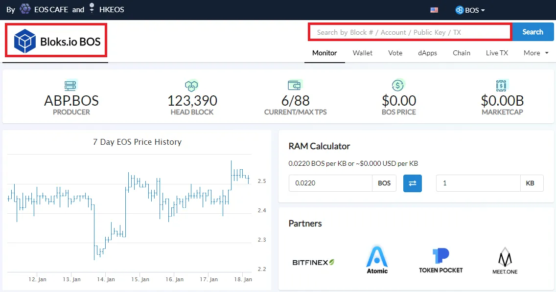Expand the BOS chain dropdown
Screen dimensions: 556x292
[470, 10]
